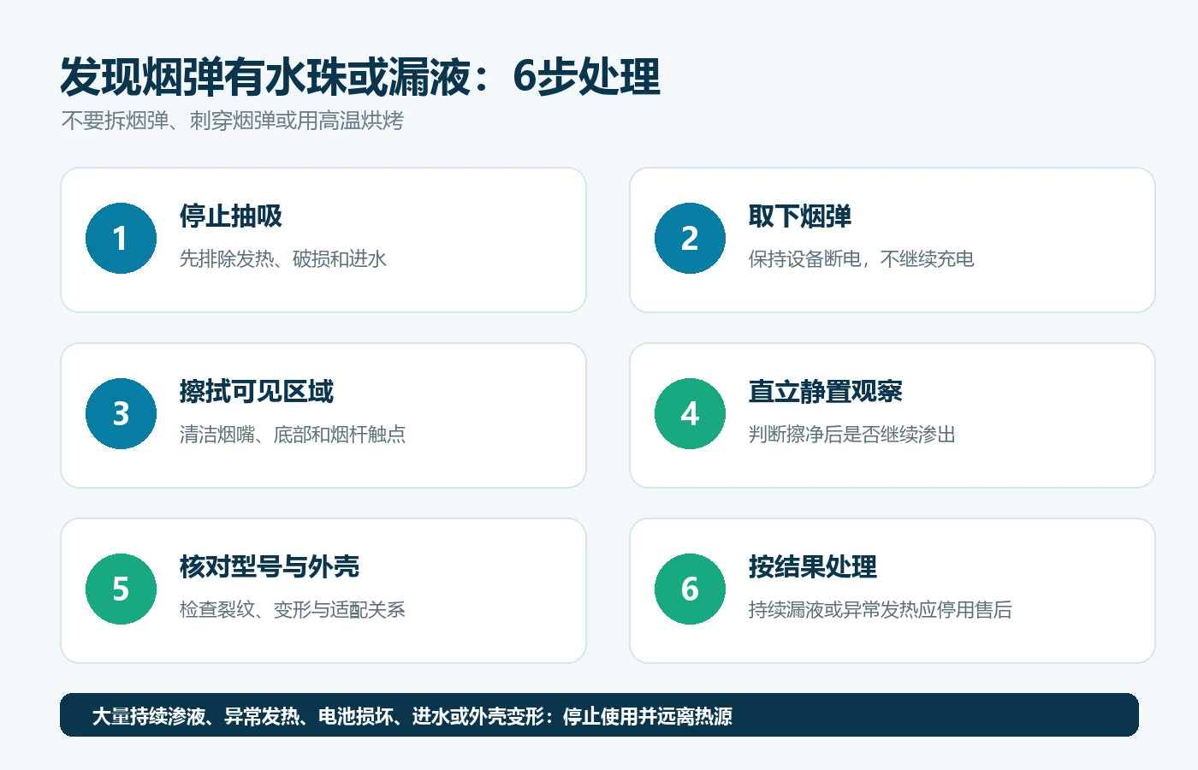The image size is (1198, 770).
Task: Click the text 先排除发热、破损和进水
Action: (282, 258)
